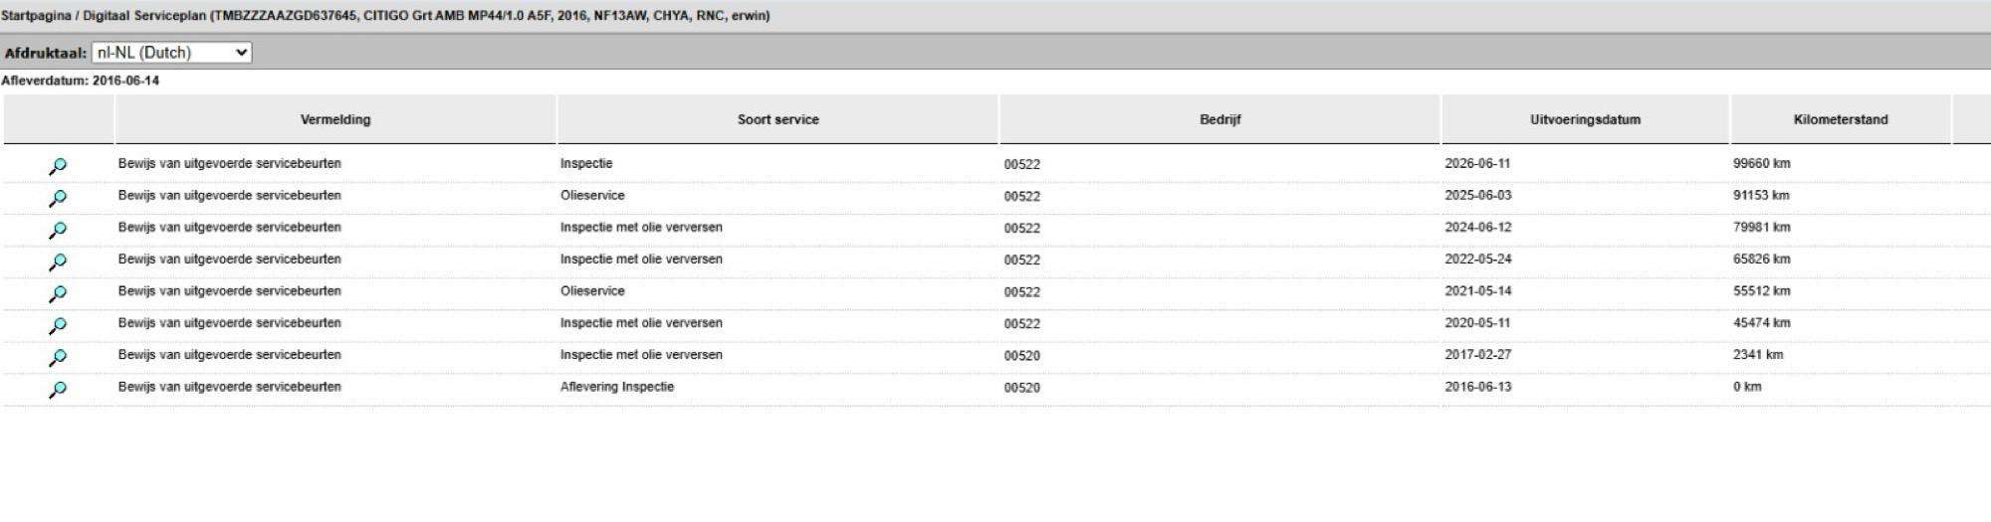Sort by the Vermelding column header
The height and width of the screenshot is (522, 1991).
(x=335, y=119)
